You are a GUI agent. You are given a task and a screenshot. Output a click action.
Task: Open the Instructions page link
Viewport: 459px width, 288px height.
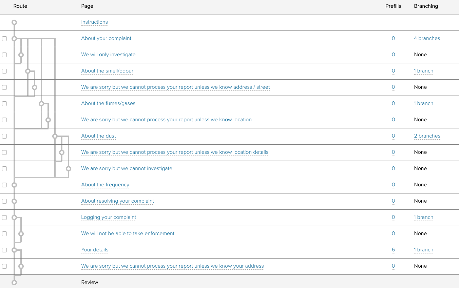click(x=94, y=22)
